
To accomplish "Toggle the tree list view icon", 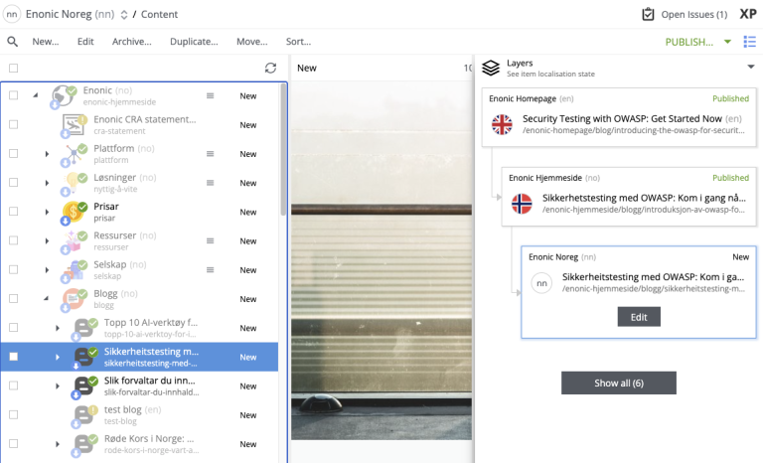I will 749,42.
